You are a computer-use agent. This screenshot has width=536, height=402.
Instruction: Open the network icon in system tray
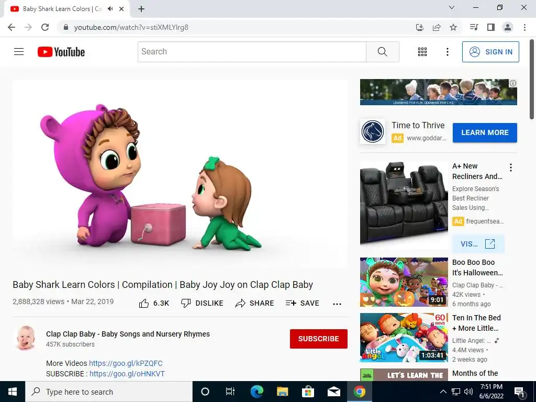click(456, 392)
